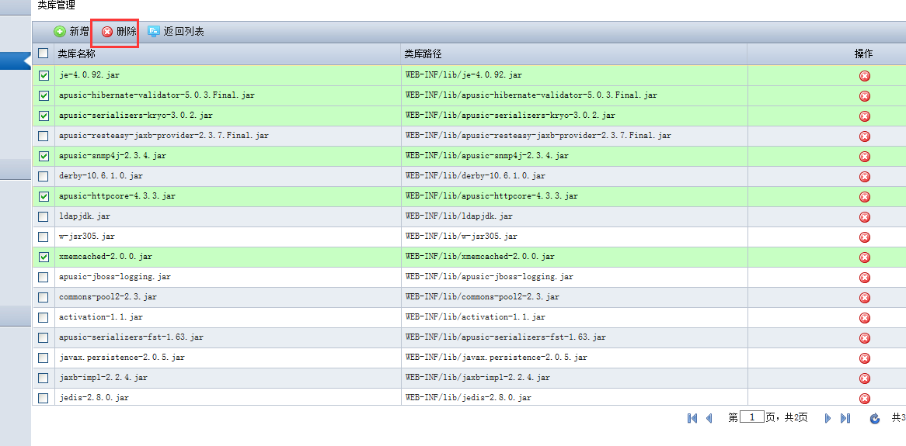Image resolution: width=906 pixels, height=446 pixels.
Task: Remove activation-1.1.jar with its delete icon
Action: [x=864, y=318]
